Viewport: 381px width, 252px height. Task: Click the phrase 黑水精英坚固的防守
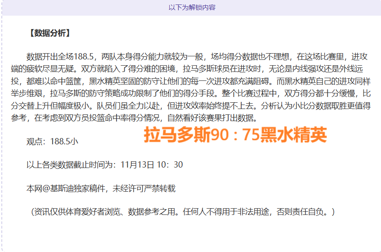[x=126, y=81]
